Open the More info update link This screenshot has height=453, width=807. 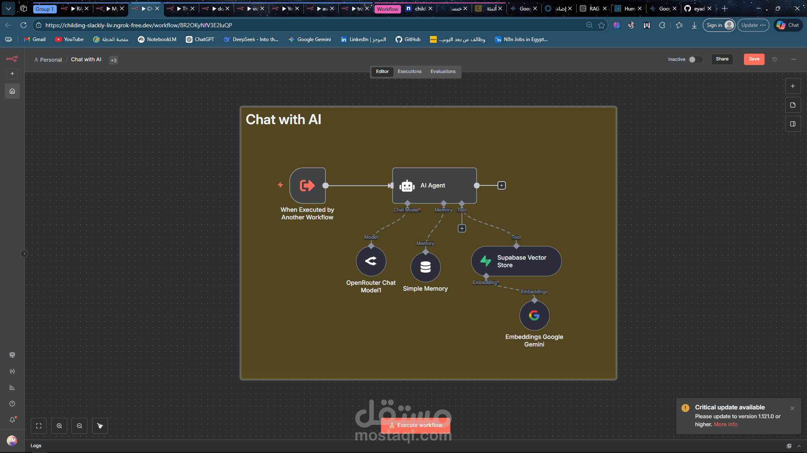pyautogui.click(x=725, y=424)
